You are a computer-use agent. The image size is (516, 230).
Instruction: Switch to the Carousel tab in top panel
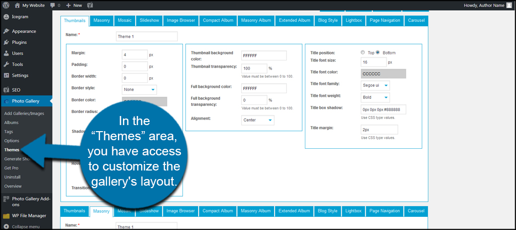point(416,21)
